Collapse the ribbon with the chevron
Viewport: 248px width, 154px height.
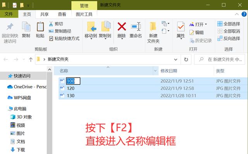pyautogui.click(x=237, y=14)
